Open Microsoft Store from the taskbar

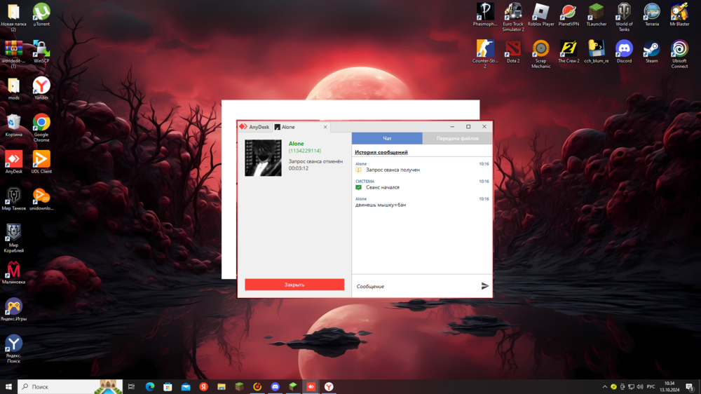168,386
